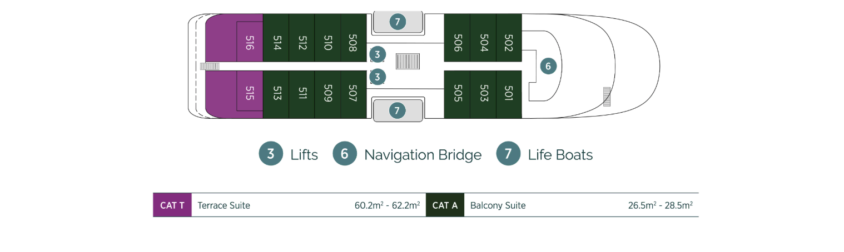The width and height of the screenshot is (844, 252).
Task: Click the Navigation Bridge legend icon 6
Action: click(x=345, y=154)
